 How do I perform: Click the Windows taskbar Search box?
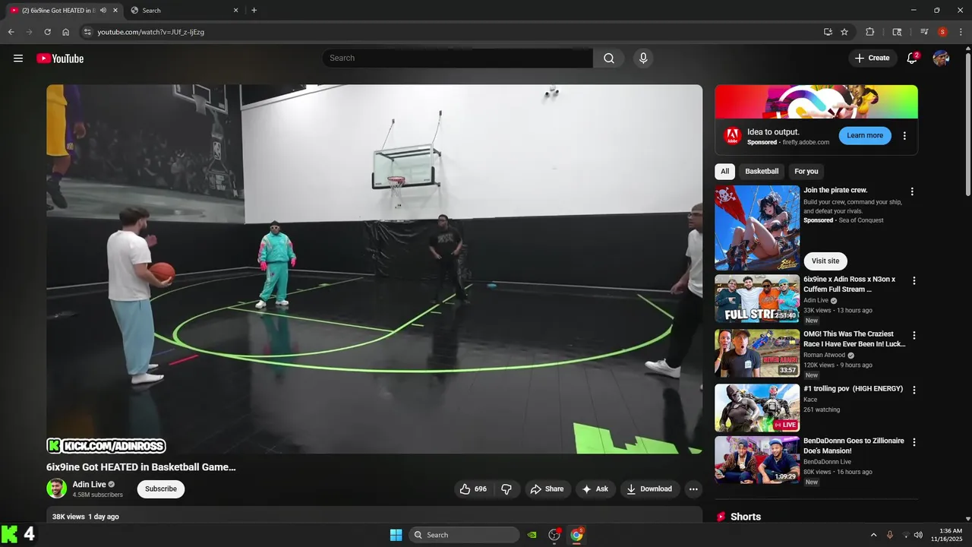point(464,535)
